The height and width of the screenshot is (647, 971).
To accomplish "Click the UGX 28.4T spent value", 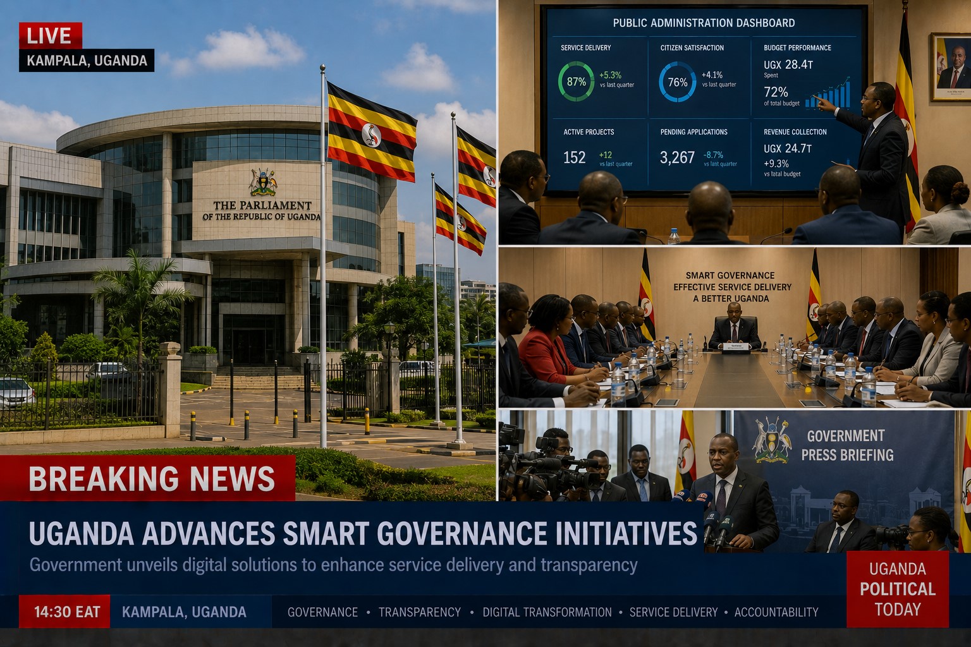I will (788, 64).
